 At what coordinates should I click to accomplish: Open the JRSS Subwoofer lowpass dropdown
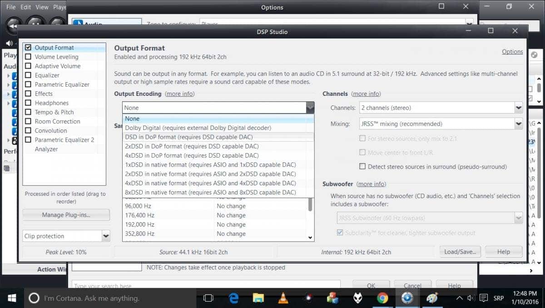tap(519, 219)
